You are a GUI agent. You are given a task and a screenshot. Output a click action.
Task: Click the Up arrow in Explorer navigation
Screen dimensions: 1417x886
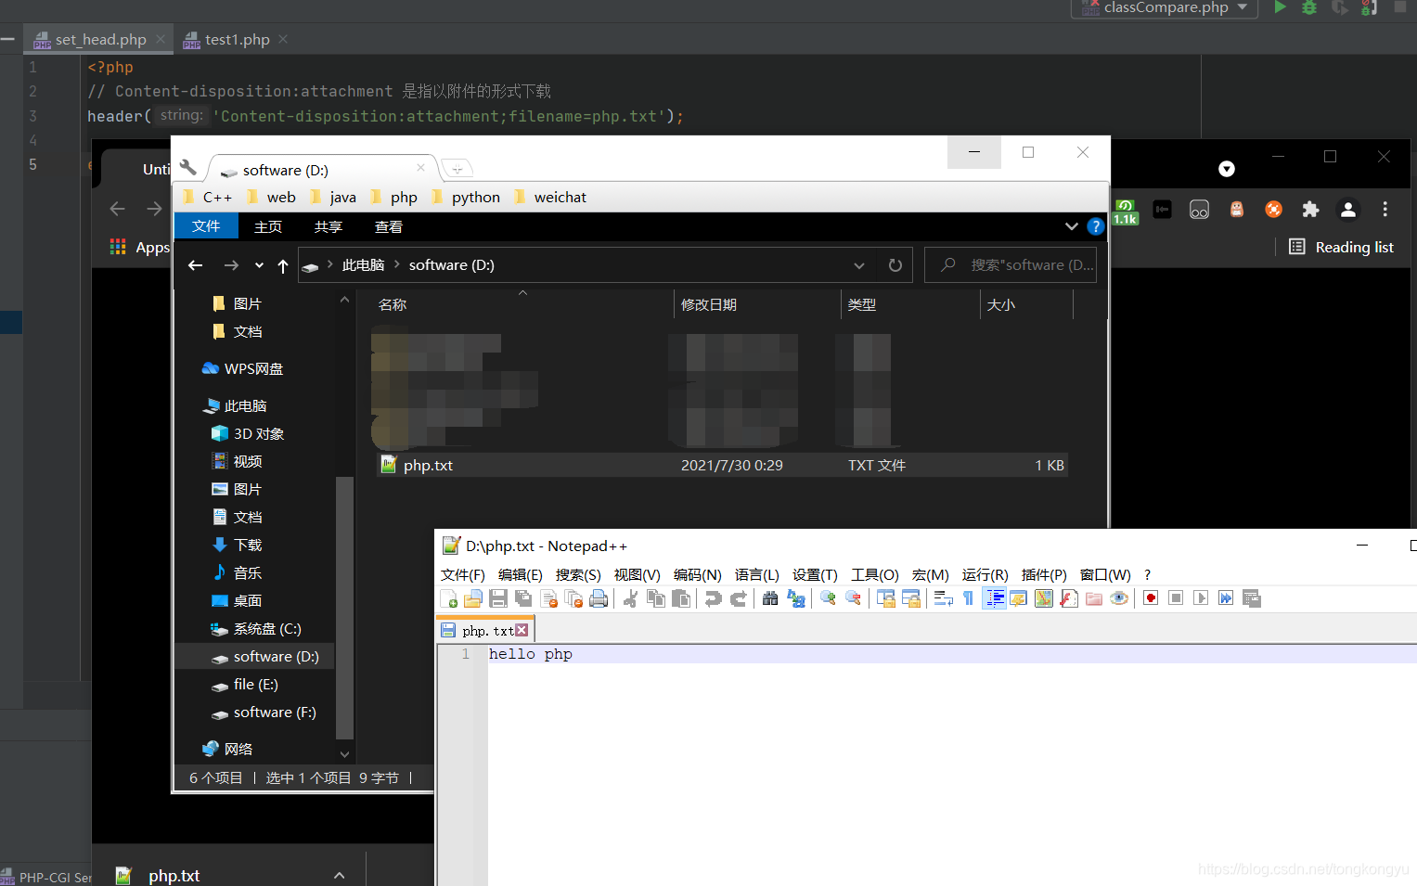283,265
